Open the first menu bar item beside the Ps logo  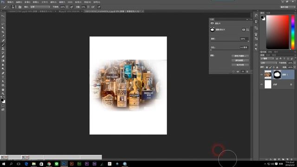10,2
